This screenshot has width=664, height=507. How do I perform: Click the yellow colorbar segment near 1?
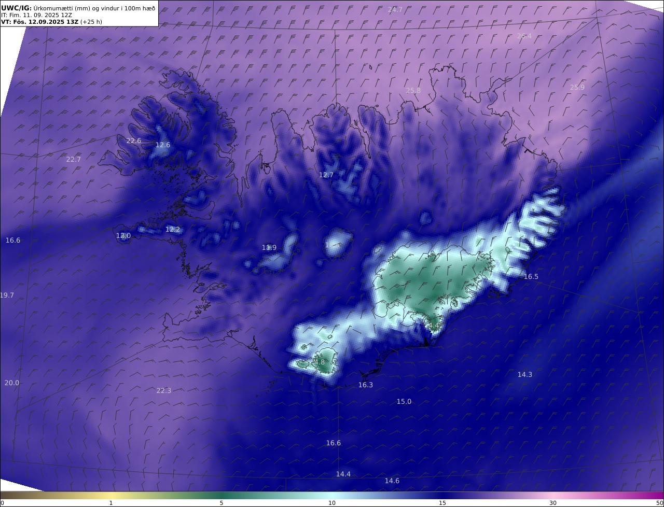[x=110, y=495]
